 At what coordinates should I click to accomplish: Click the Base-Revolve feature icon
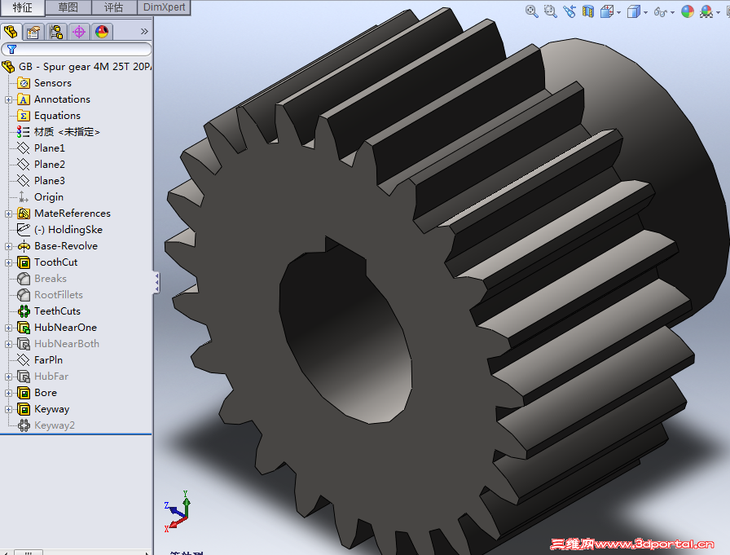point(24,246)
